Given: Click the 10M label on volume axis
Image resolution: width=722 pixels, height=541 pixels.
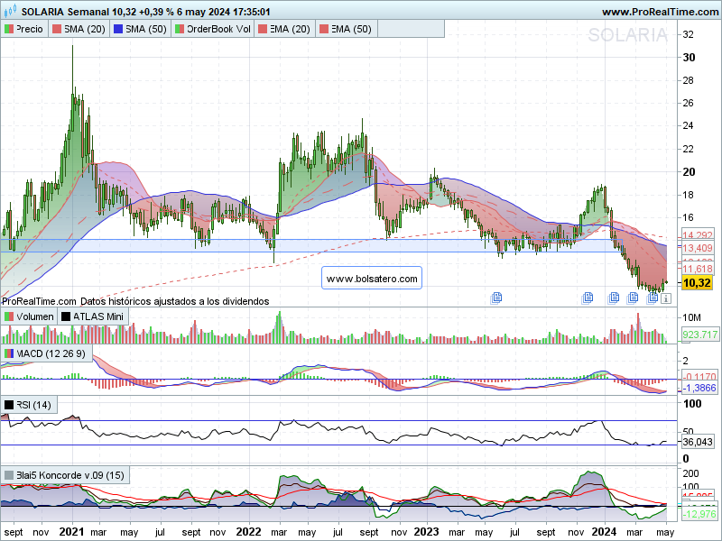Looking at the screenshot, I should (691, 317).
